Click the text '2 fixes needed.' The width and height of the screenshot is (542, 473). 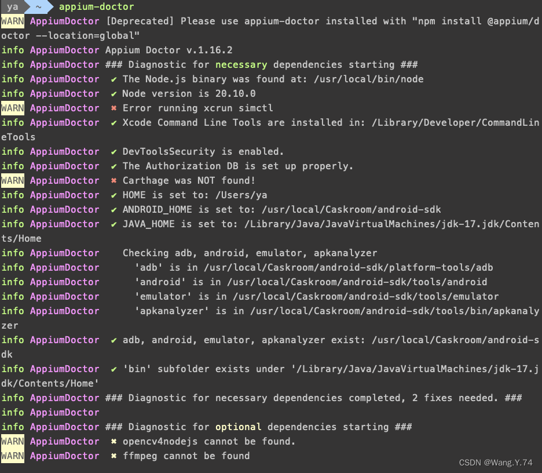(x=455, y=398)
